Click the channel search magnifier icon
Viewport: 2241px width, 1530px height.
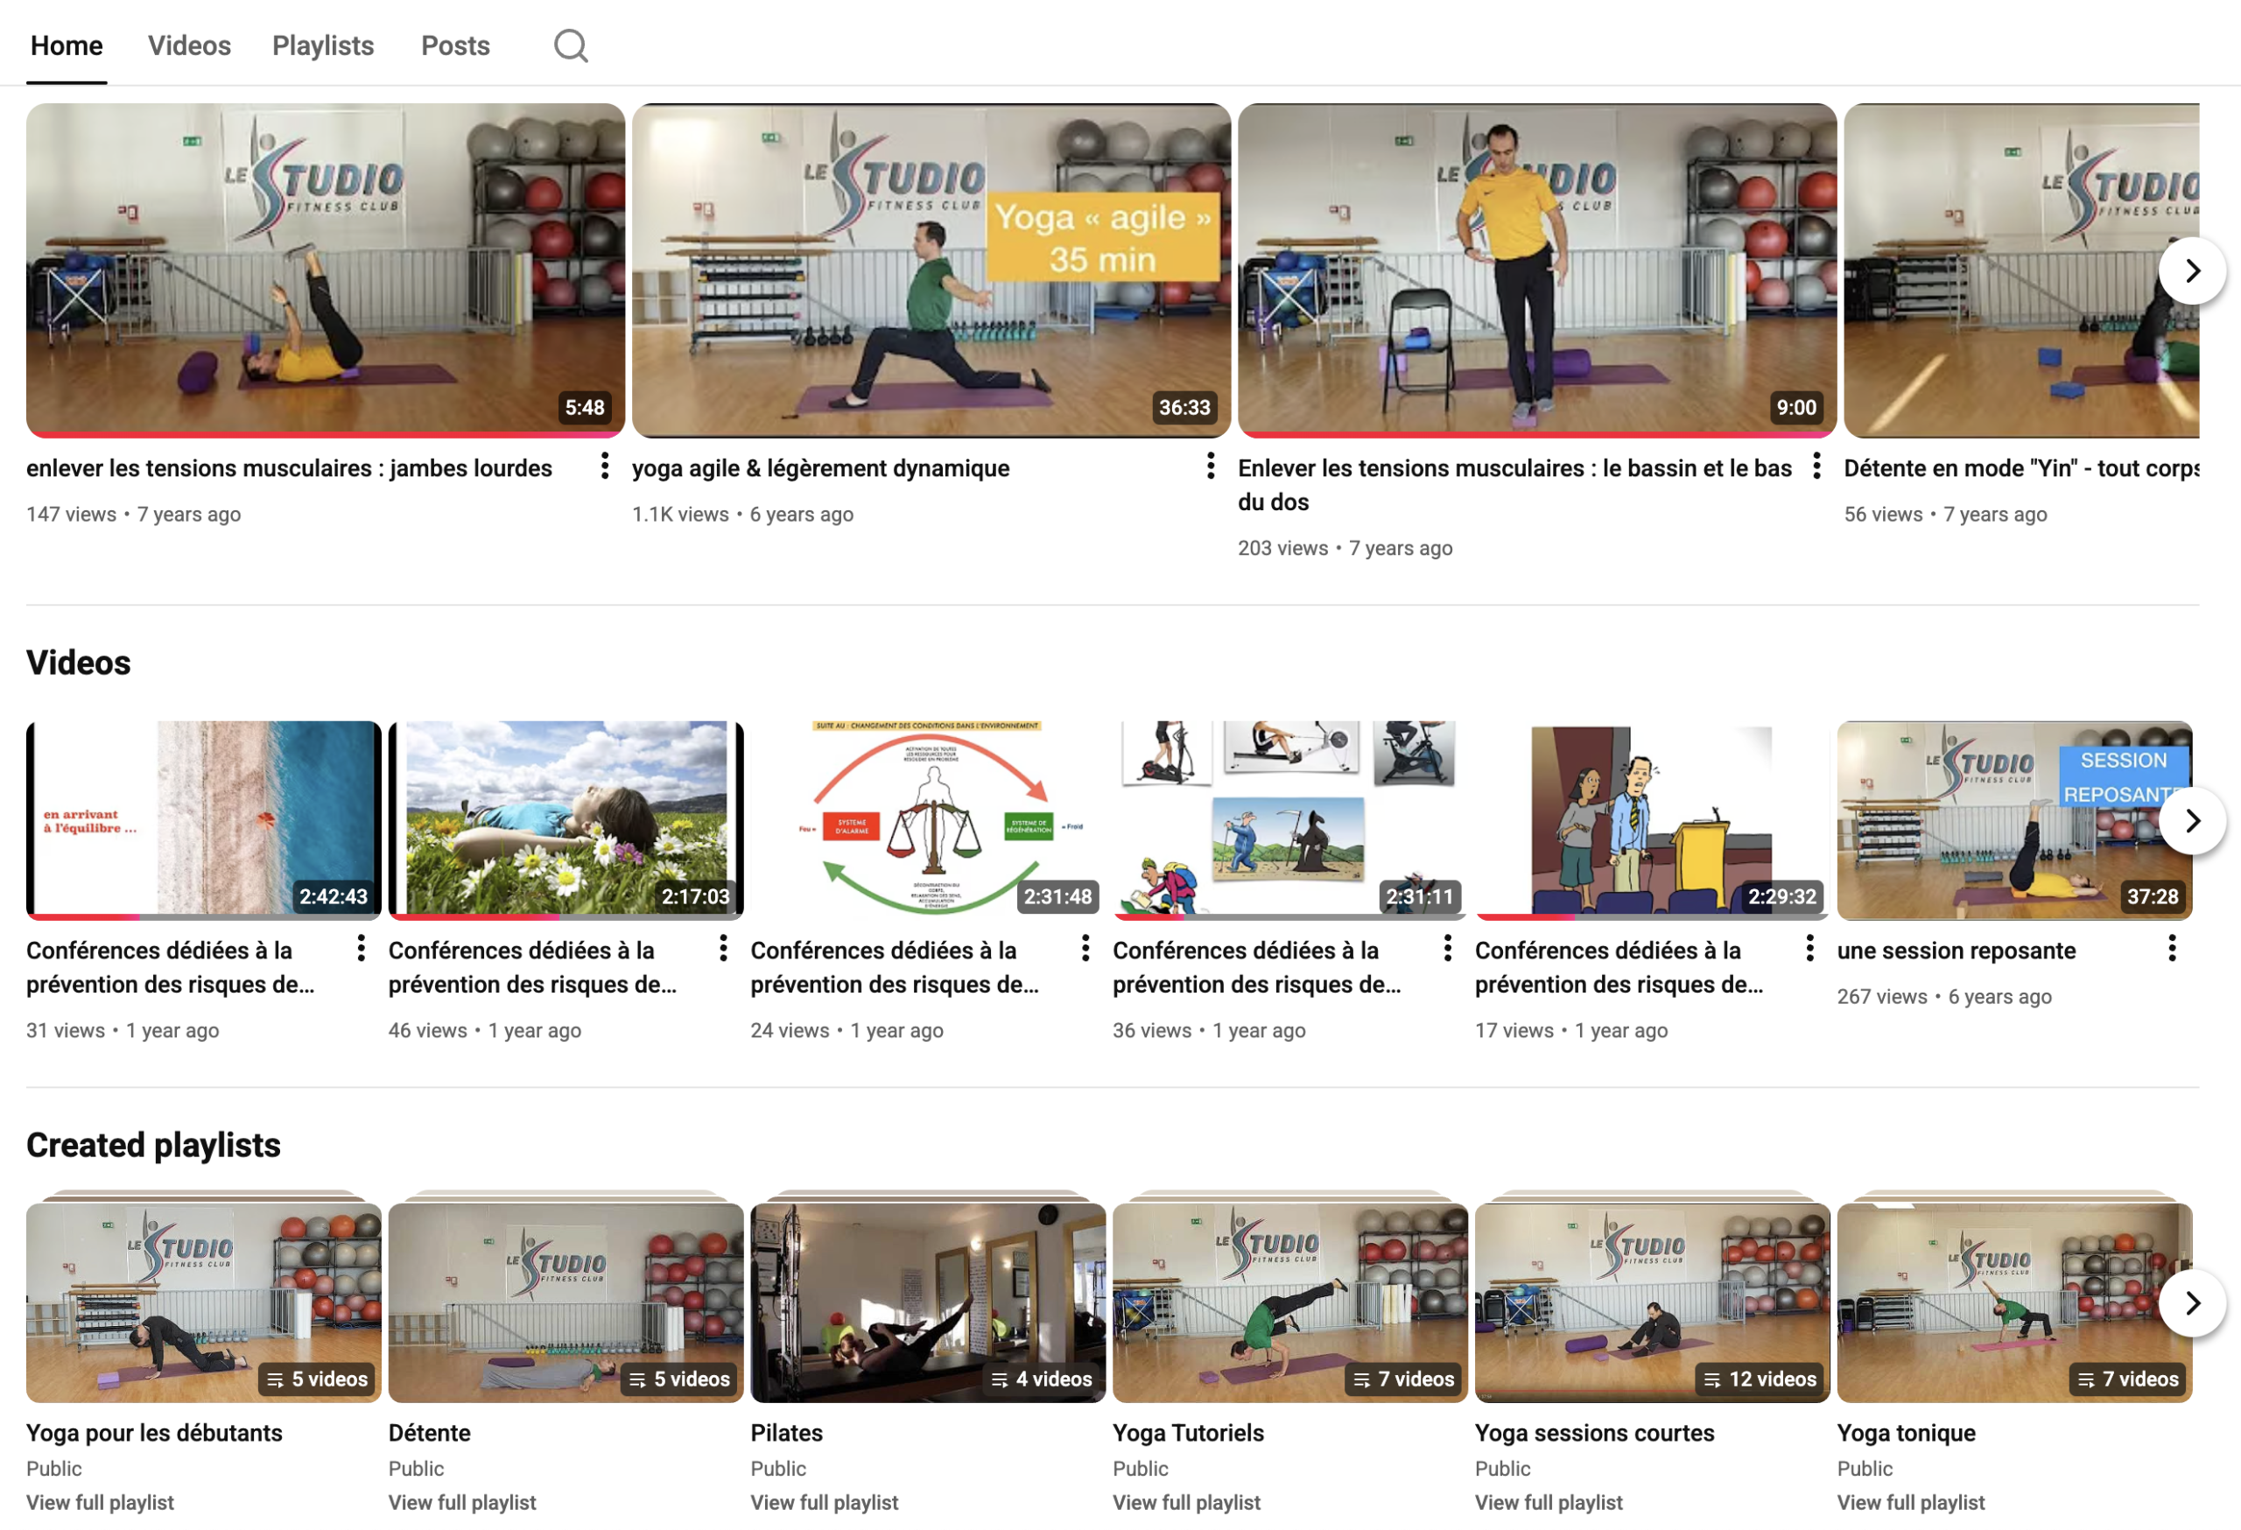570,46
